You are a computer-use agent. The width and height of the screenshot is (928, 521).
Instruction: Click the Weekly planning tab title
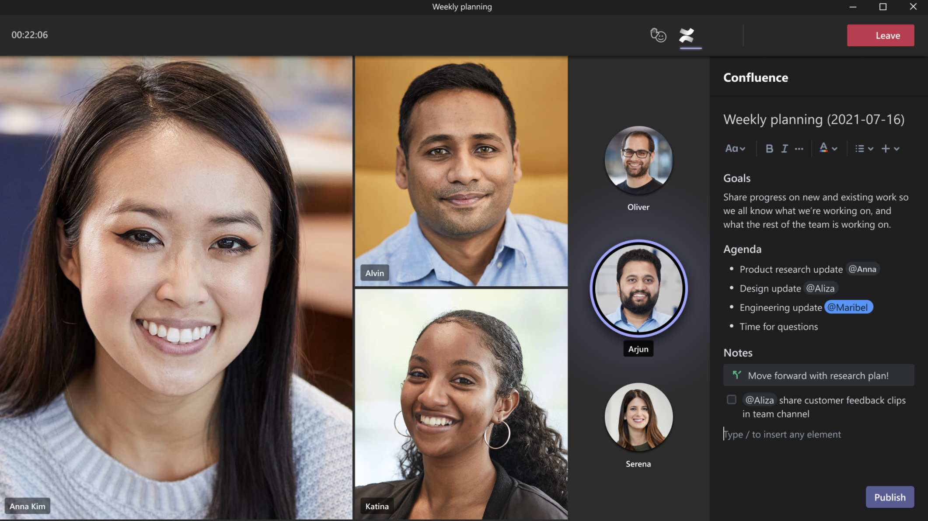tap(464, 7)
